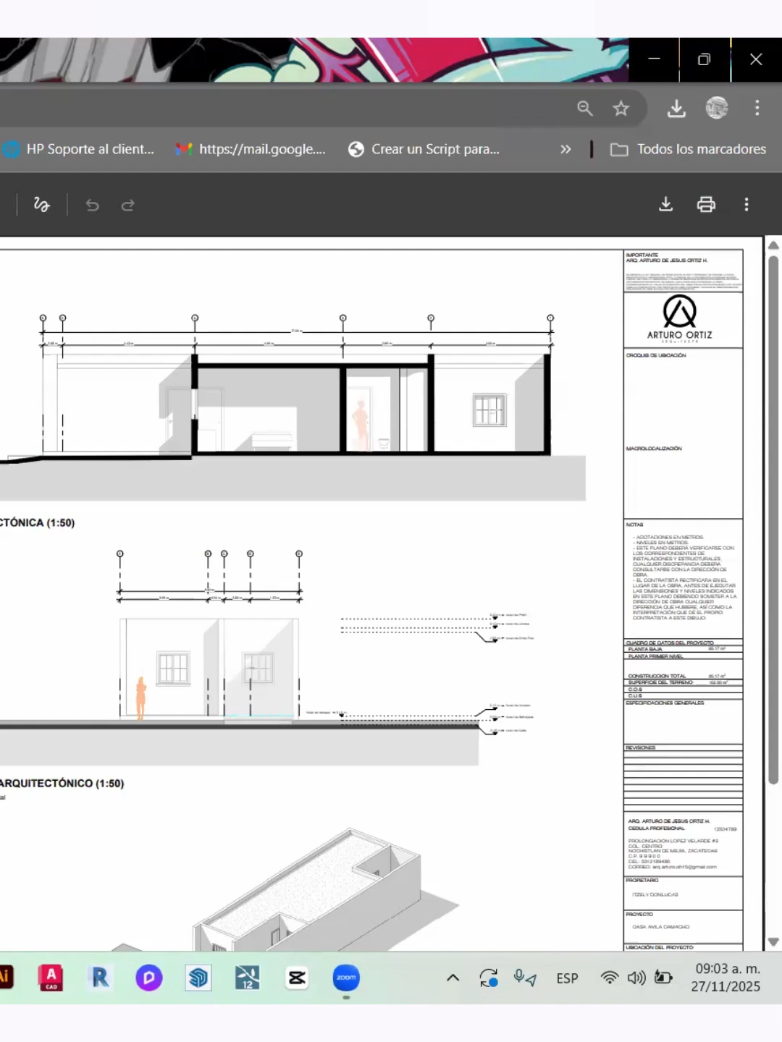Screen dimensions: 782x1042
Task: Open Chrome's downloads from the toolbar
Action: click(676, 108)
